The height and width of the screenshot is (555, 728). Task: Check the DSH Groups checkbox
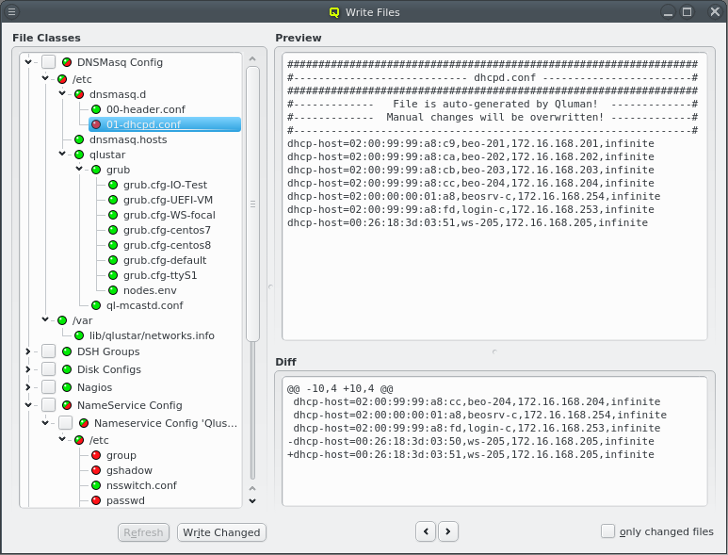tap(49, 351)
